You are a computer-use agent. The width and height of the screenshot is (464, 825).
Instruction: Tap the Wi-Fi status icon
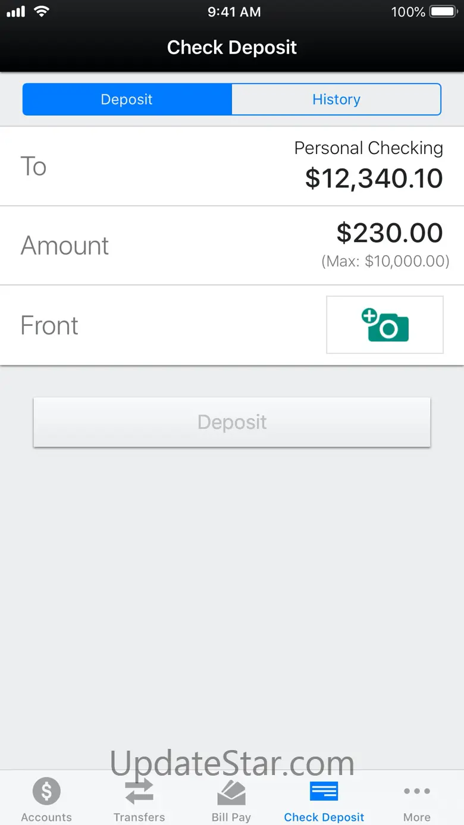[x=41, y=11]
